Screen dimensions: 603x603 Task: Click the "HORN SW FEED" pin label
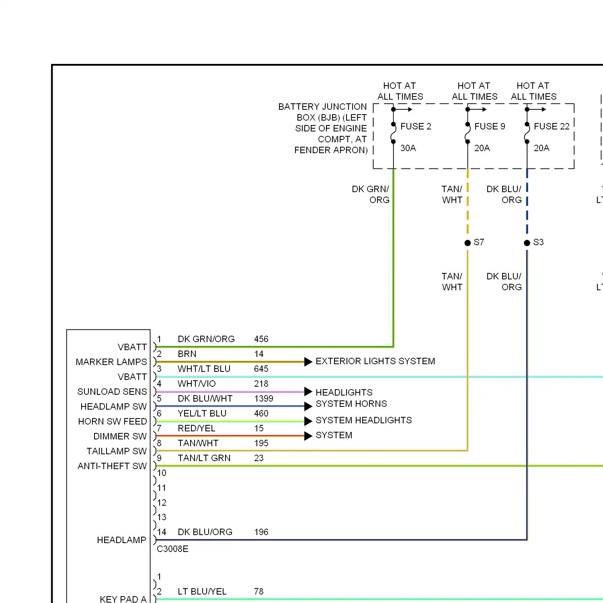point(113,421)
